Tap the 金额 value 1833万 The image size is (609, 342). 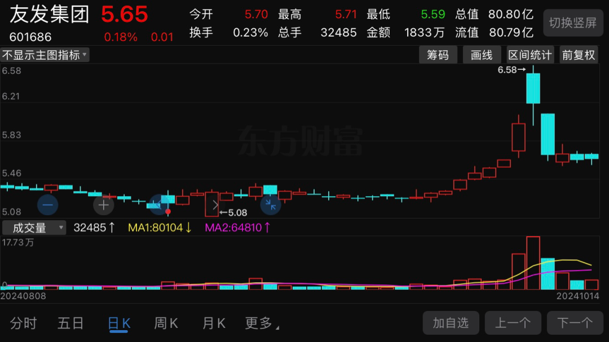click(424, 33)
